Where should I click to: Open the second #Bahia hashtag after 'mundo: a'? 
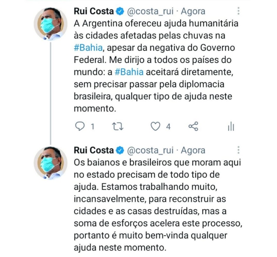129,72
